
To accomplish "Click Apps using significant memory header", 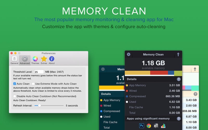I will (x=148, y=119).
